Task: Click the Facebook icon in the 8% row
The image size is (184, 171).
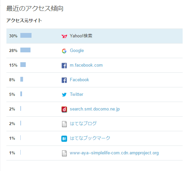Action: pos(64,80)
